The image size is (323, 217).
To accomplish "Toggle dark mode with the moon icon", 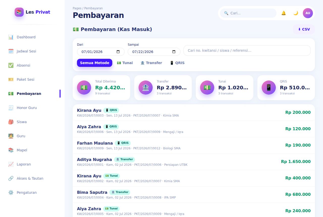I will [296, 13].
